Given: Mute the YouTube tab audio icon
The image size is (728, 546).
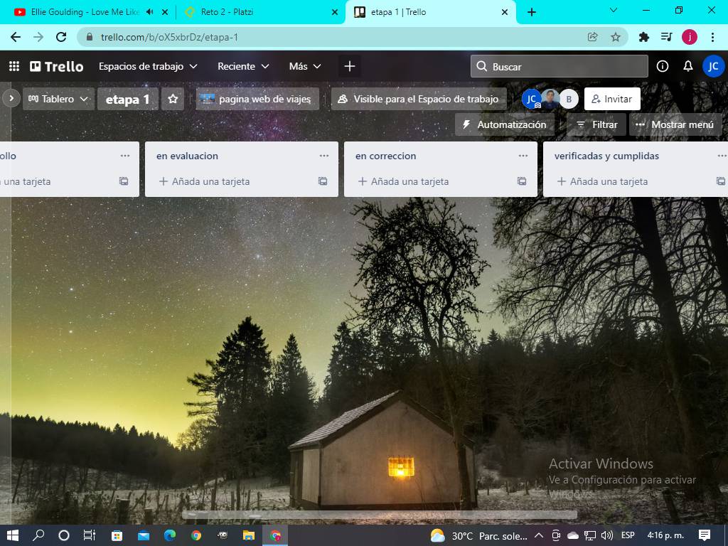Looking at the screenshot, I should point(150,12).
